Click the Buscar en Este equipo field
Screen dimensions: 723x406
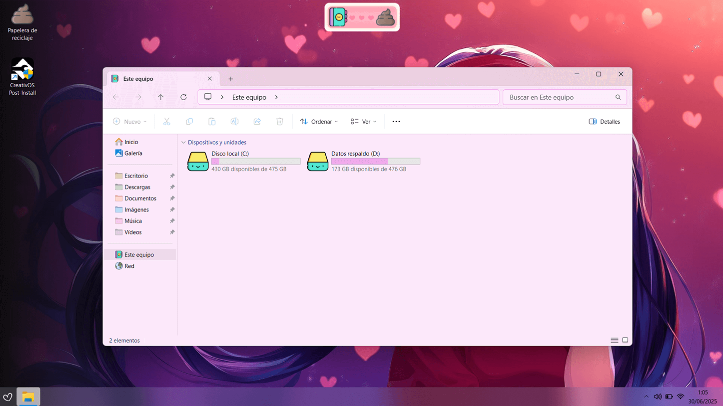coord(560,97)
